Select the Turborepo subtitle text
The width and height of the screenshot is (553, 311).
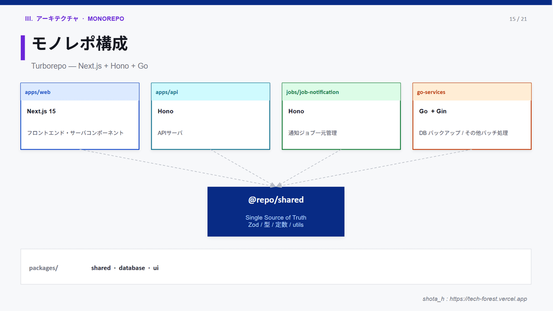point(89,66)
